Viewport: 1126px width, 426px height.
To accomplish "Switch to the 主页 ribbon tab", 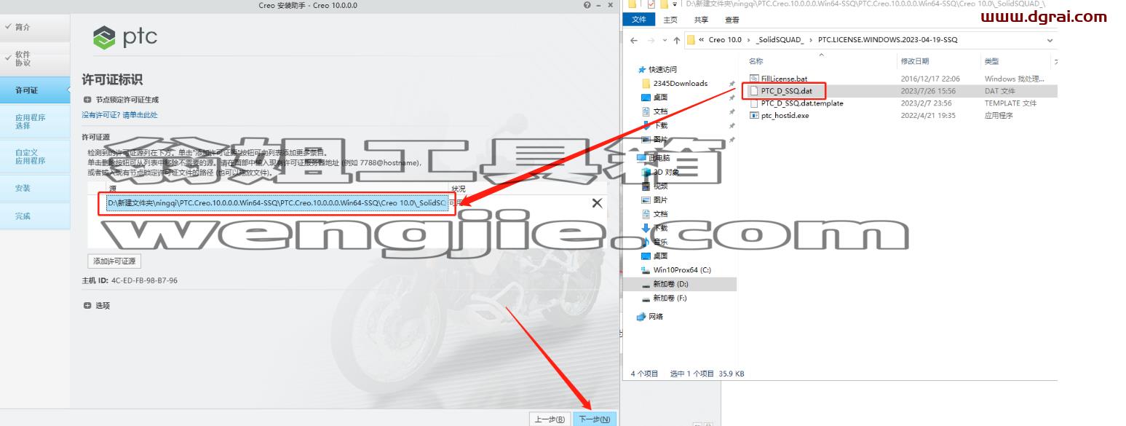I will coord(670,20).
